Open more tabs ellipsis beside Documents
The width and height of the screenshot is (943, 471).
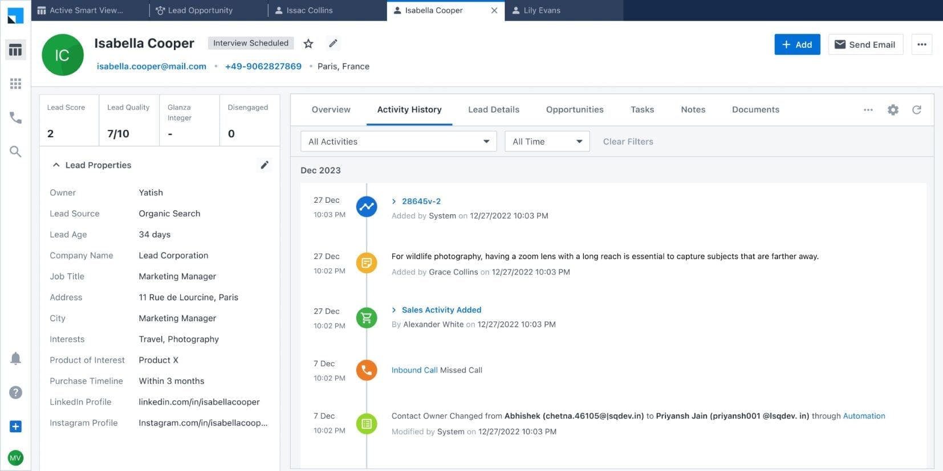(x=868, y=110)
